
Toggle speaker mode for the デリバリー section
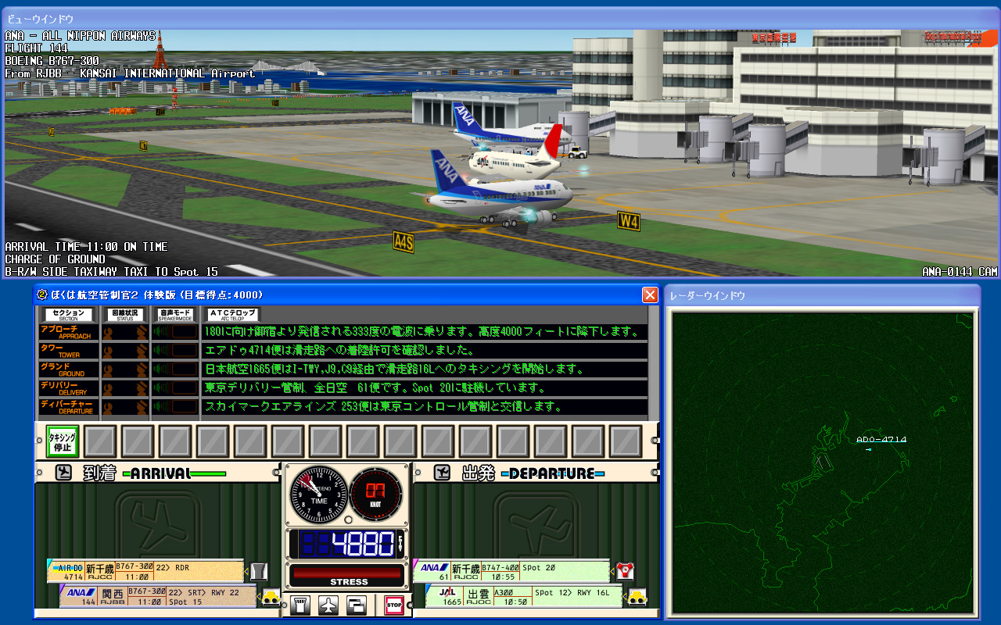175,387
